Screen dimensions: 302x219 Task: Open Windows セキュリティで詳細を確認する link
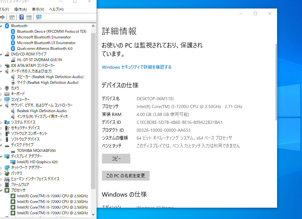[137, 67]
